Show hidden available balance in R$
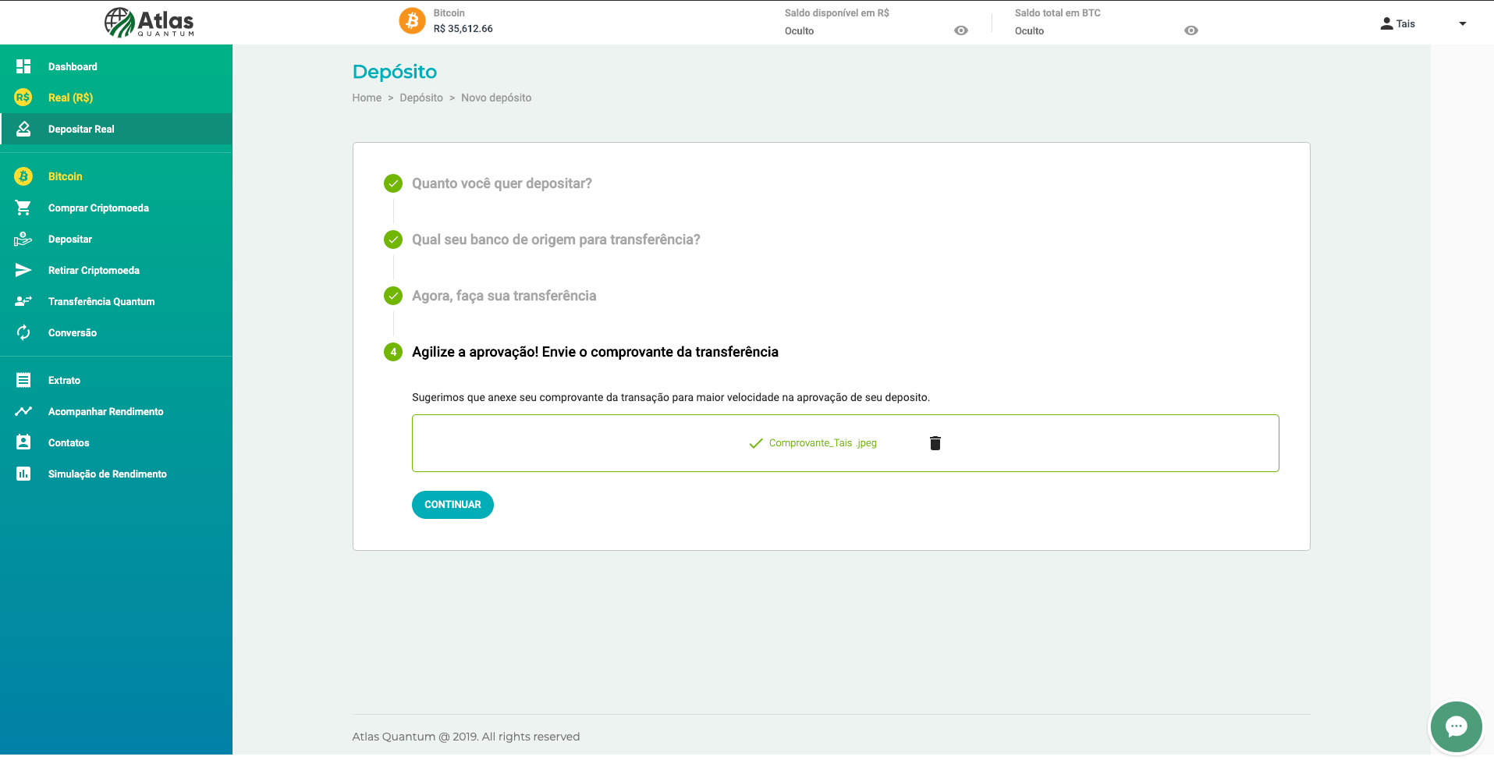This screenshot has height=760, width=1494. (961, 30)
